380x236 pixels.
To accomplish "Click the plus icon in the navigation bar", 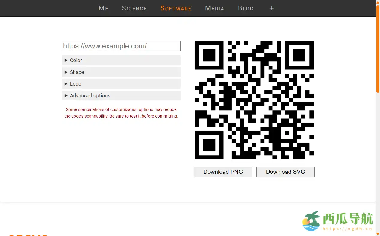I will (271, 8).
